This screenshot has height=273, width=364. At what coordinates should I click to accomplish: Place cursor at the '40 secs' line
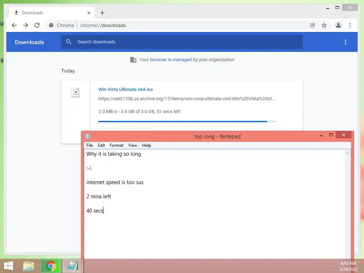pos(95,210)
